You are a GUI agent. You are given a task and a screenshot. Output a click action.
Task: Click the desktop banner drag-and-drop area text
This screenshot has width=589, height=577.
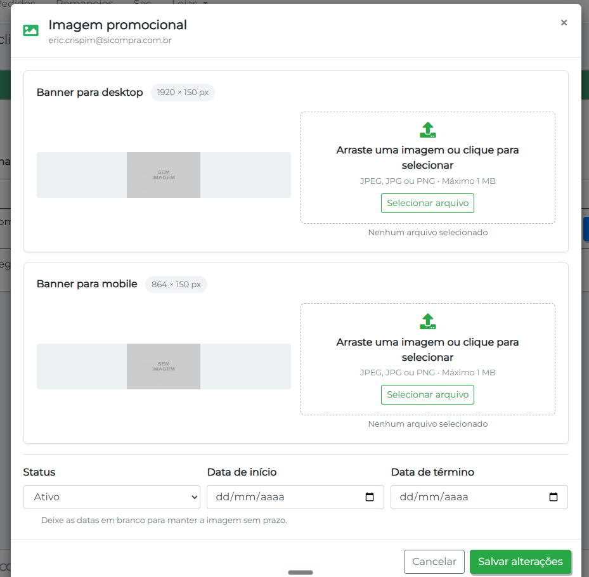[427, 157]
